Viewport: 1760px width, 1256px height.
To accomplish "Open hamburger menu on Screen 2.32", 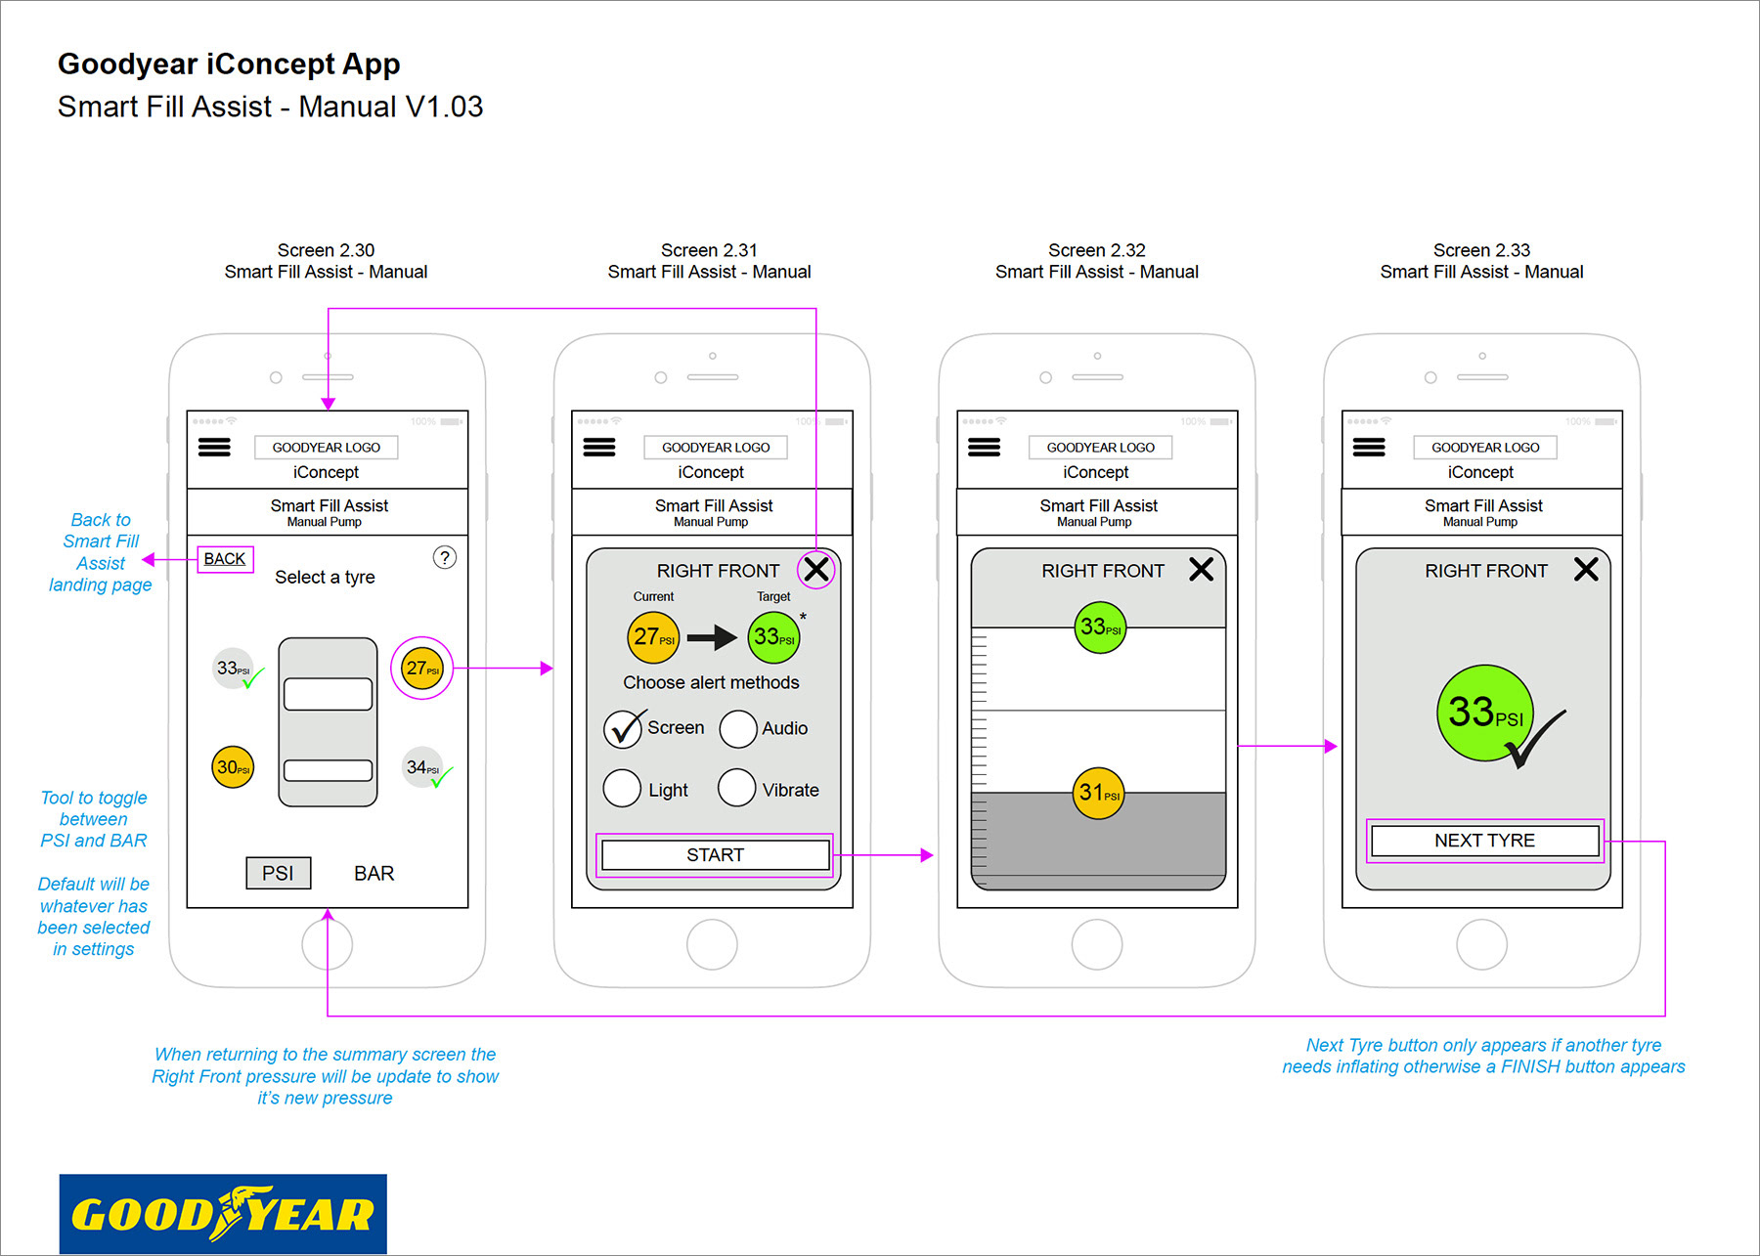I will click(x=984, y=448).
